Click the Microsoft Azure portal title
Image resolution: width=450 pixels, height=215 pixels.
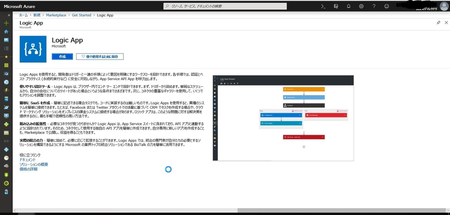pyautogui.click(x=20, y=6)
